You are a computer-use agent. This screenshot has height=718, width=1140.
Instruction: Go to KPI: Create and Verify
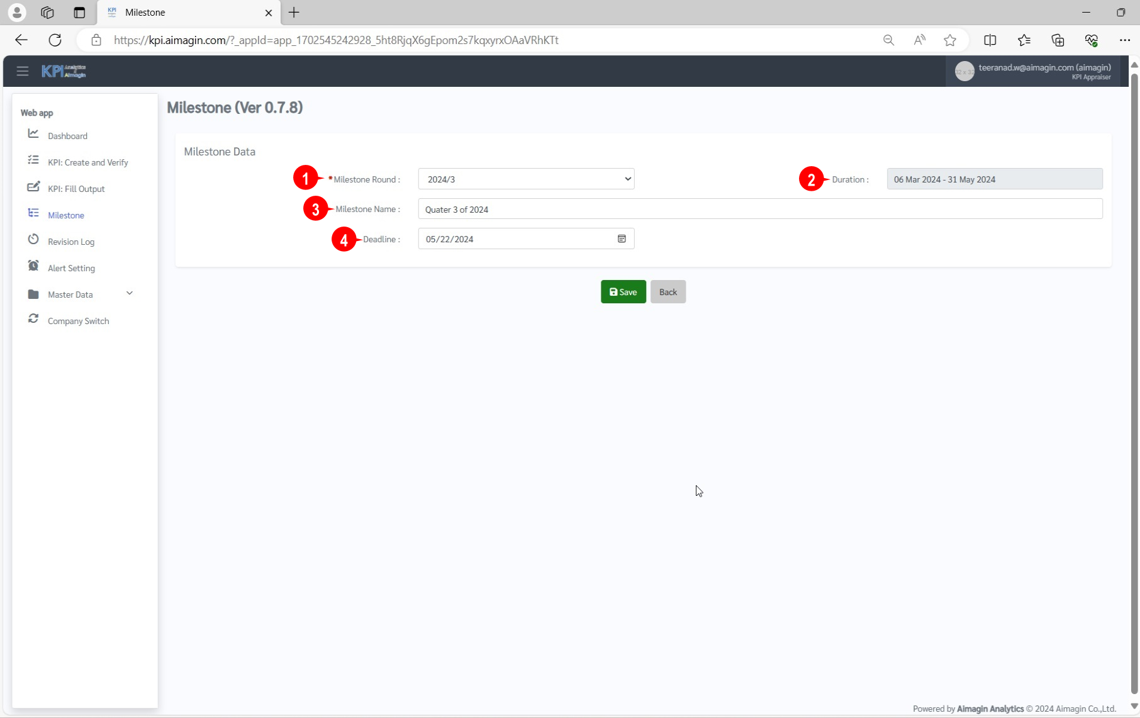[x=87, y=162]
